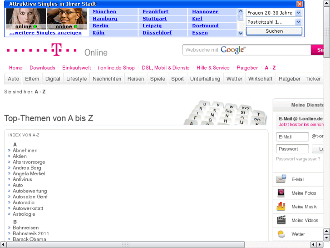Click ...weitere Singles anzeigen link

tap(45, 33)
